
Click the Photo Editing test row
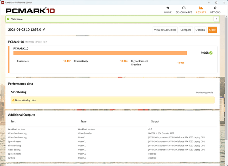[14, 145]
